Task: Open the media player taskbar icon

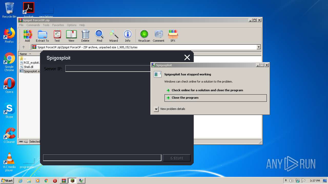Action: coord(38,181)
